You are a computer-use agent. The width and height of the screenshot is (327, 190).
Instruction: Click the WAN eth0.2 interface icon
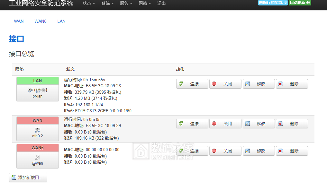[x=38, y=130]
